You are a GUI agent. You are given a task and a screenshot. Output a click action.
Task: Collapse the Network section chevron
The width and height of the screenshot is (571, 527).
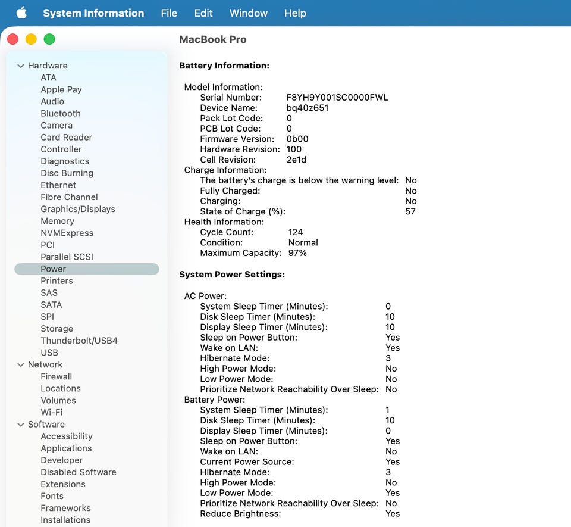point(21,365)
